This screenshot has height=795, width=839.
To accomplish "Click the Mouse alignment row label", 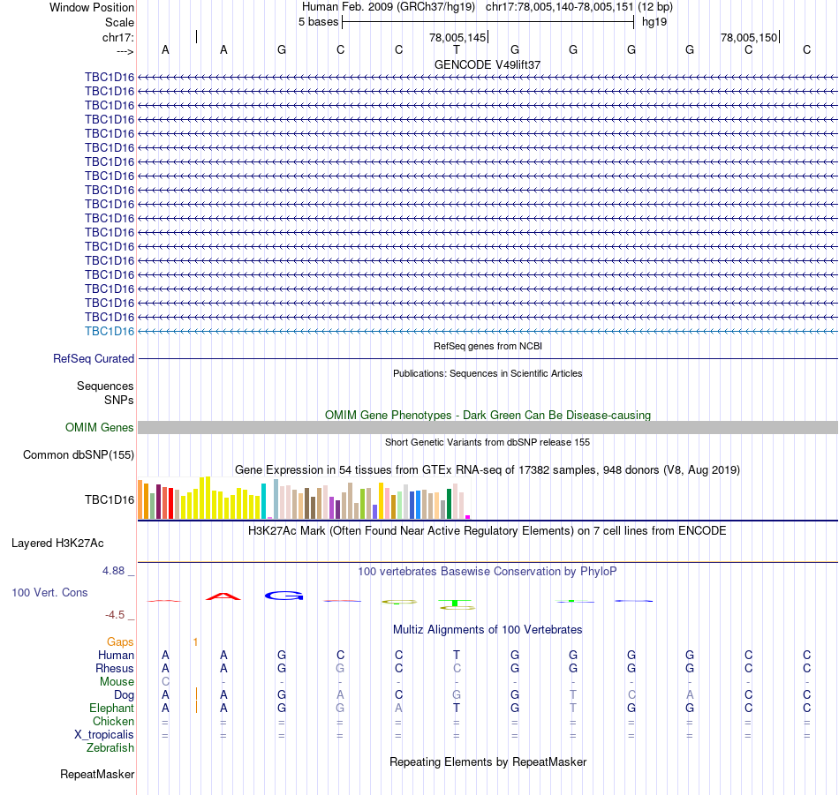I will [117, 682].
